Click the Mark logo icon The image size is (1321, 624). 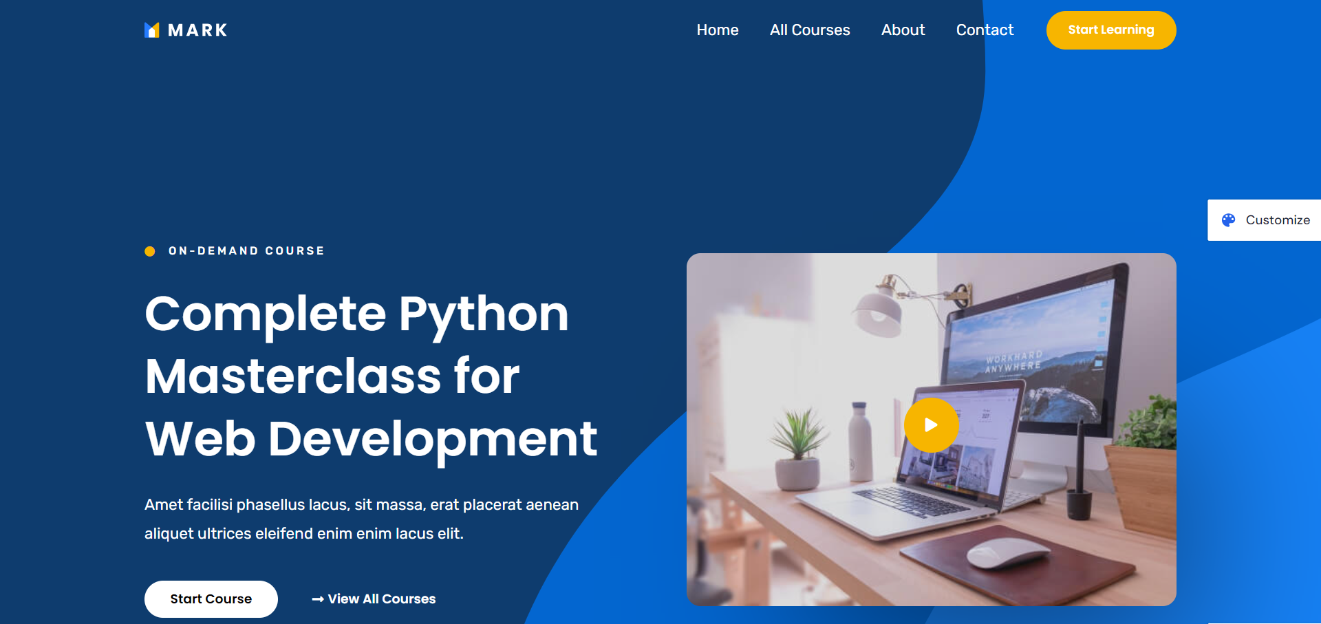[151, 30]
